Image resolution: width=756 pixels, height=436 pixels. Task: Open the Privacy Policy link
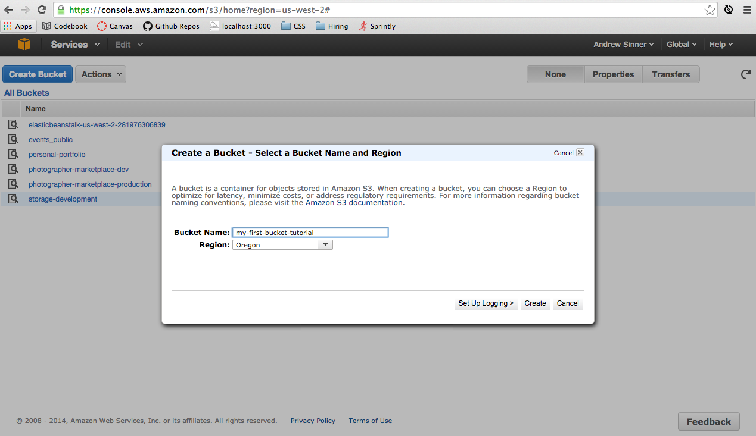pos(313,421)
